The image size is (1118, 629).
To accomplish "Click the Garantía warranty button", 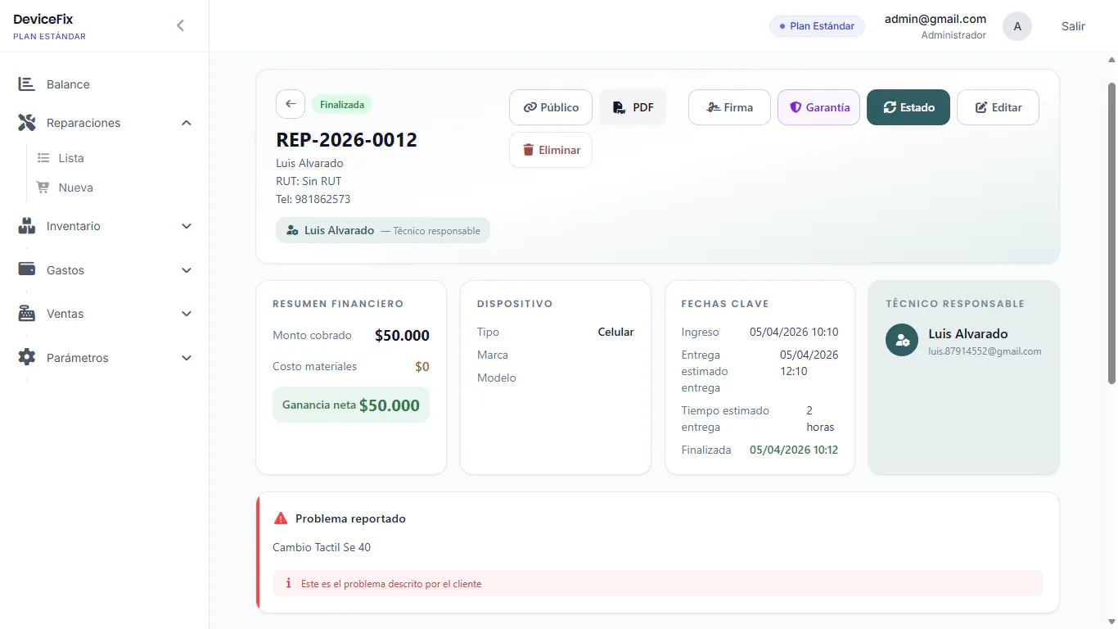I will click(818, 107).
